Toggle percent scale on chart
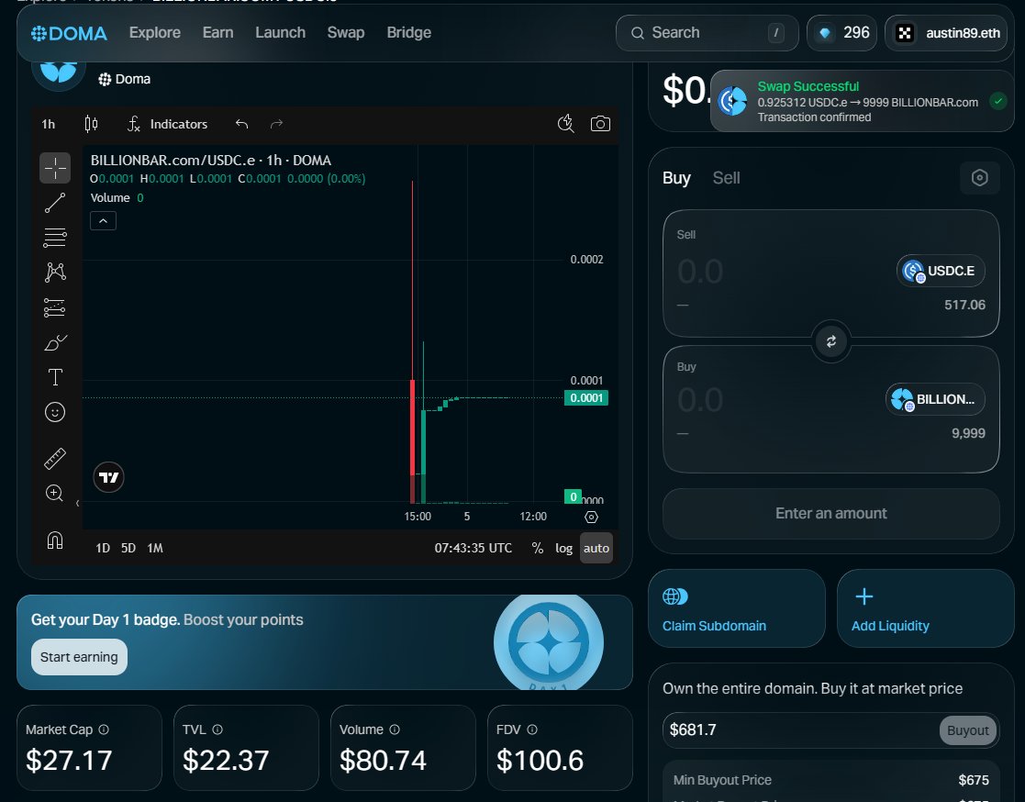This screenshot has height=802, width=1025. pos(538,548)
